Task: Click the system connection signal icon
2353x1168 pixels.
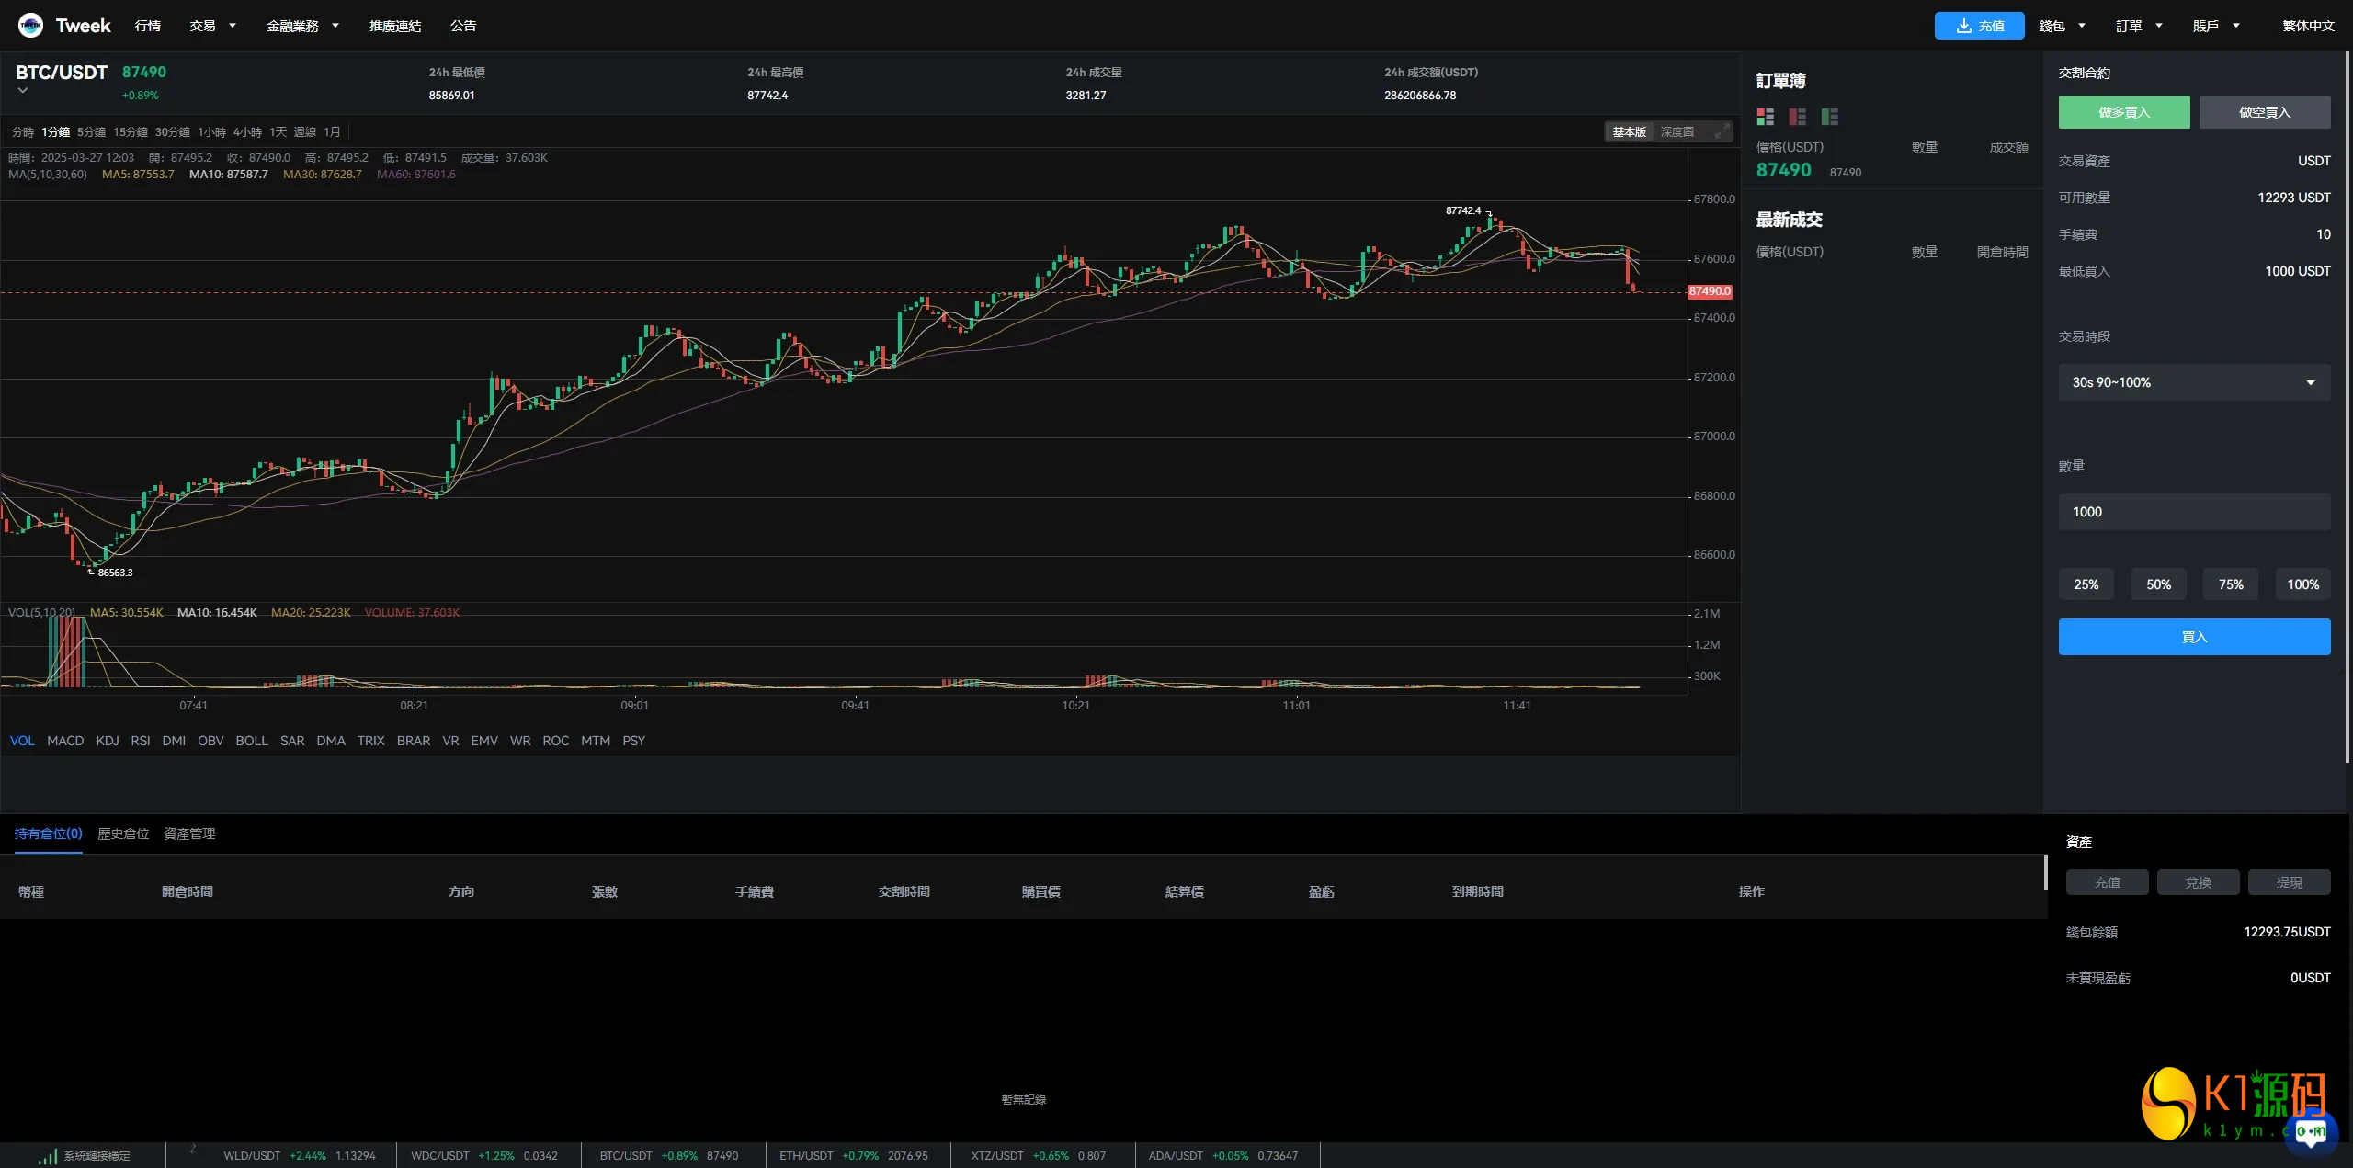Action: (48, 1156)
